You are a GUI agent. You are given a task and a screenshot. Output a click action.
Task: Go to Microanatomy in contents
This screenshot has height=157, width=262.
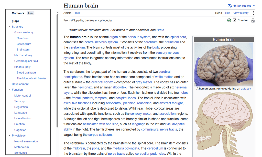click(x=23, y=55)
